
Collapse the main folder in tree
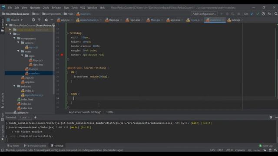[x=18, y=51]
